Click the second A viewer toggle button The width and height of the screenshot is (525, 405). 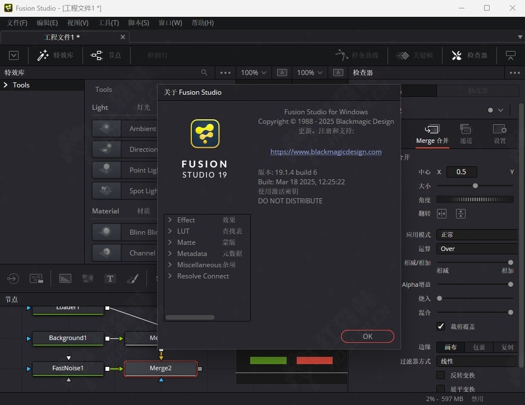pyautogui.click(x=338, y=73)
